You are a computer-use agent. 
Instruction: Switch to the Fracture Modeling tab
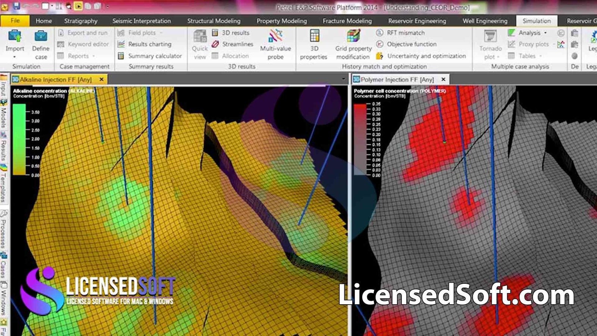tap(347, 21)
